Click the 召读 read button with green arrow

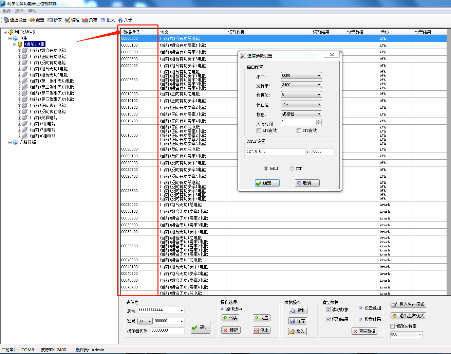click(230, 318)
